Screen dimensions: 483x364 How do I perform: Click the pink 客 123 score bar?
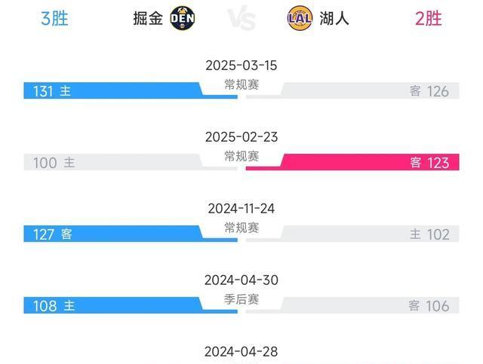pyautogui.click(x=352, y=162)
